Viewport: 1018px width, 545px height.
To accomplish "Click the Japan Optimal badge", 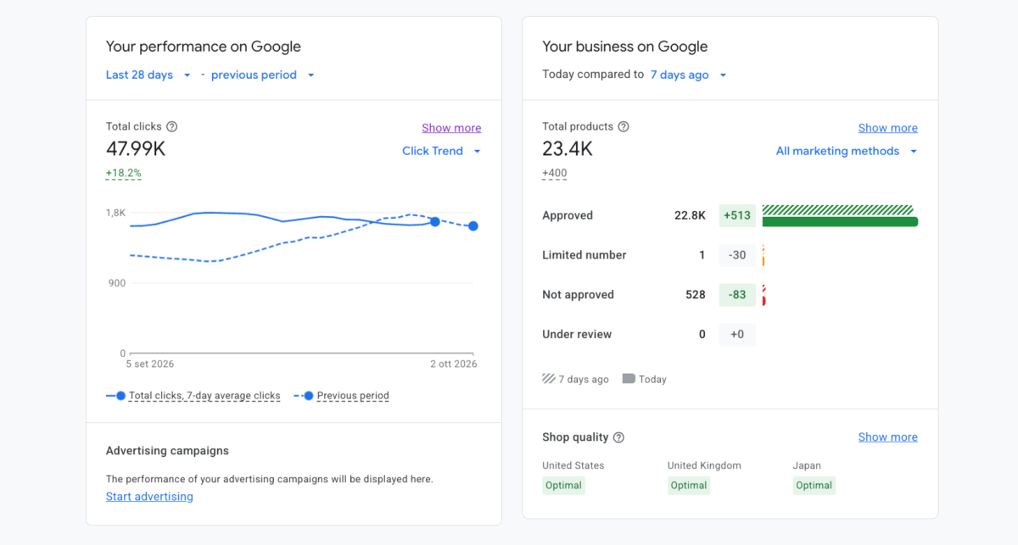I will pos(814,486).
